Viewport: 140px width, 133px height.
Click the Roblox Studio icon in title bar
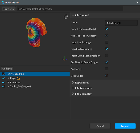tap(3, 2)
